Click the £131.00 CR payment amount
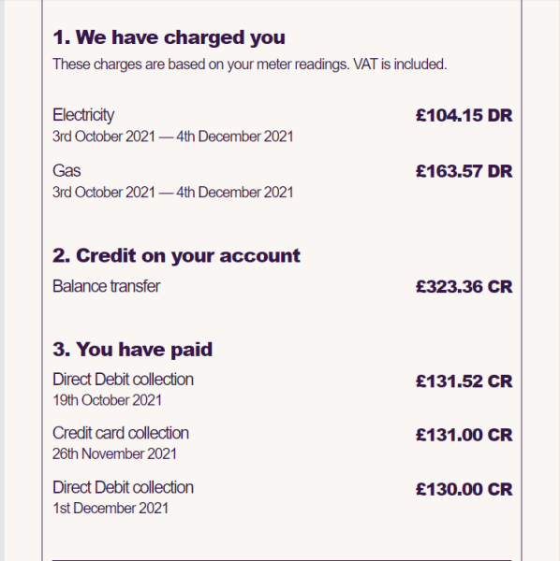 [464, 435]
